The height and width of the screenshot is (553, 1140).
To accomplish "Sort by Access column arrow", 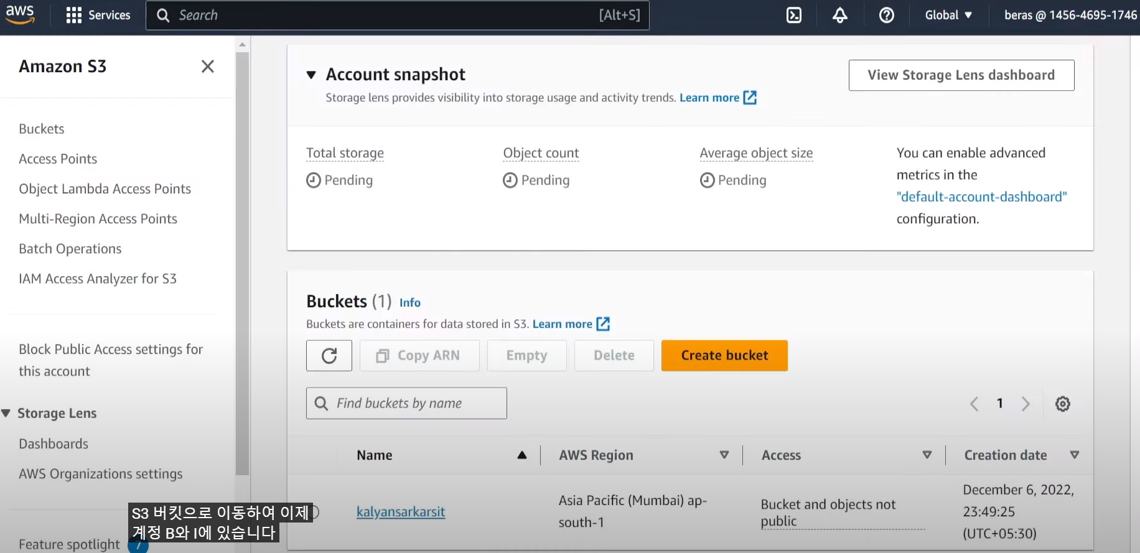I will (x=927, y=455).
